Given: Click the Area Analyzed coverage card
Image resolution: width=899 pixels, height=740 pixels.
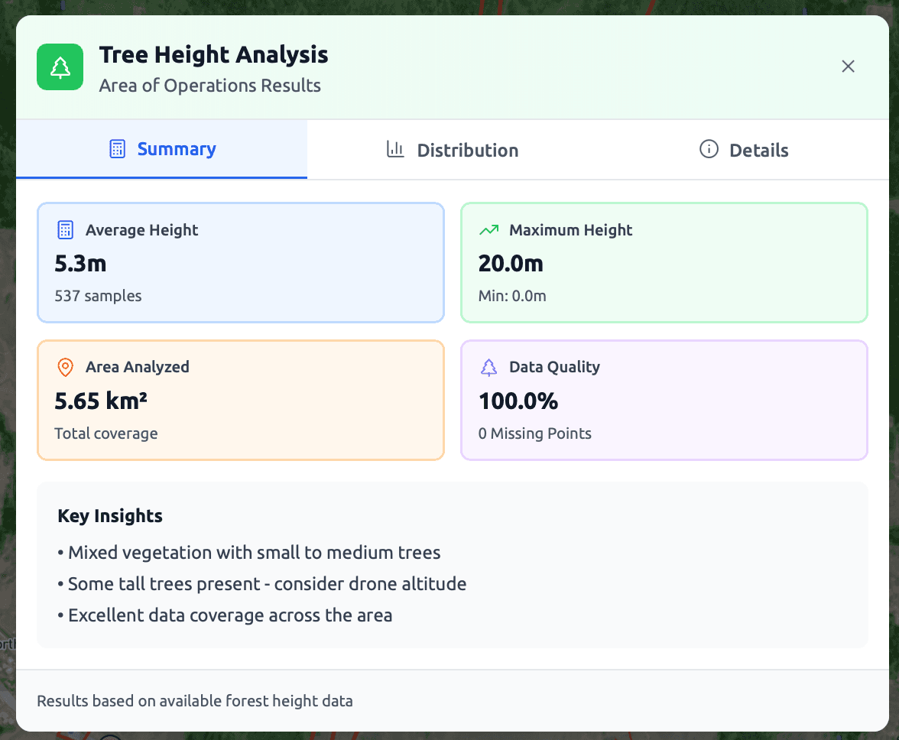Looking at the screenshot, I should tap(241, 400).
